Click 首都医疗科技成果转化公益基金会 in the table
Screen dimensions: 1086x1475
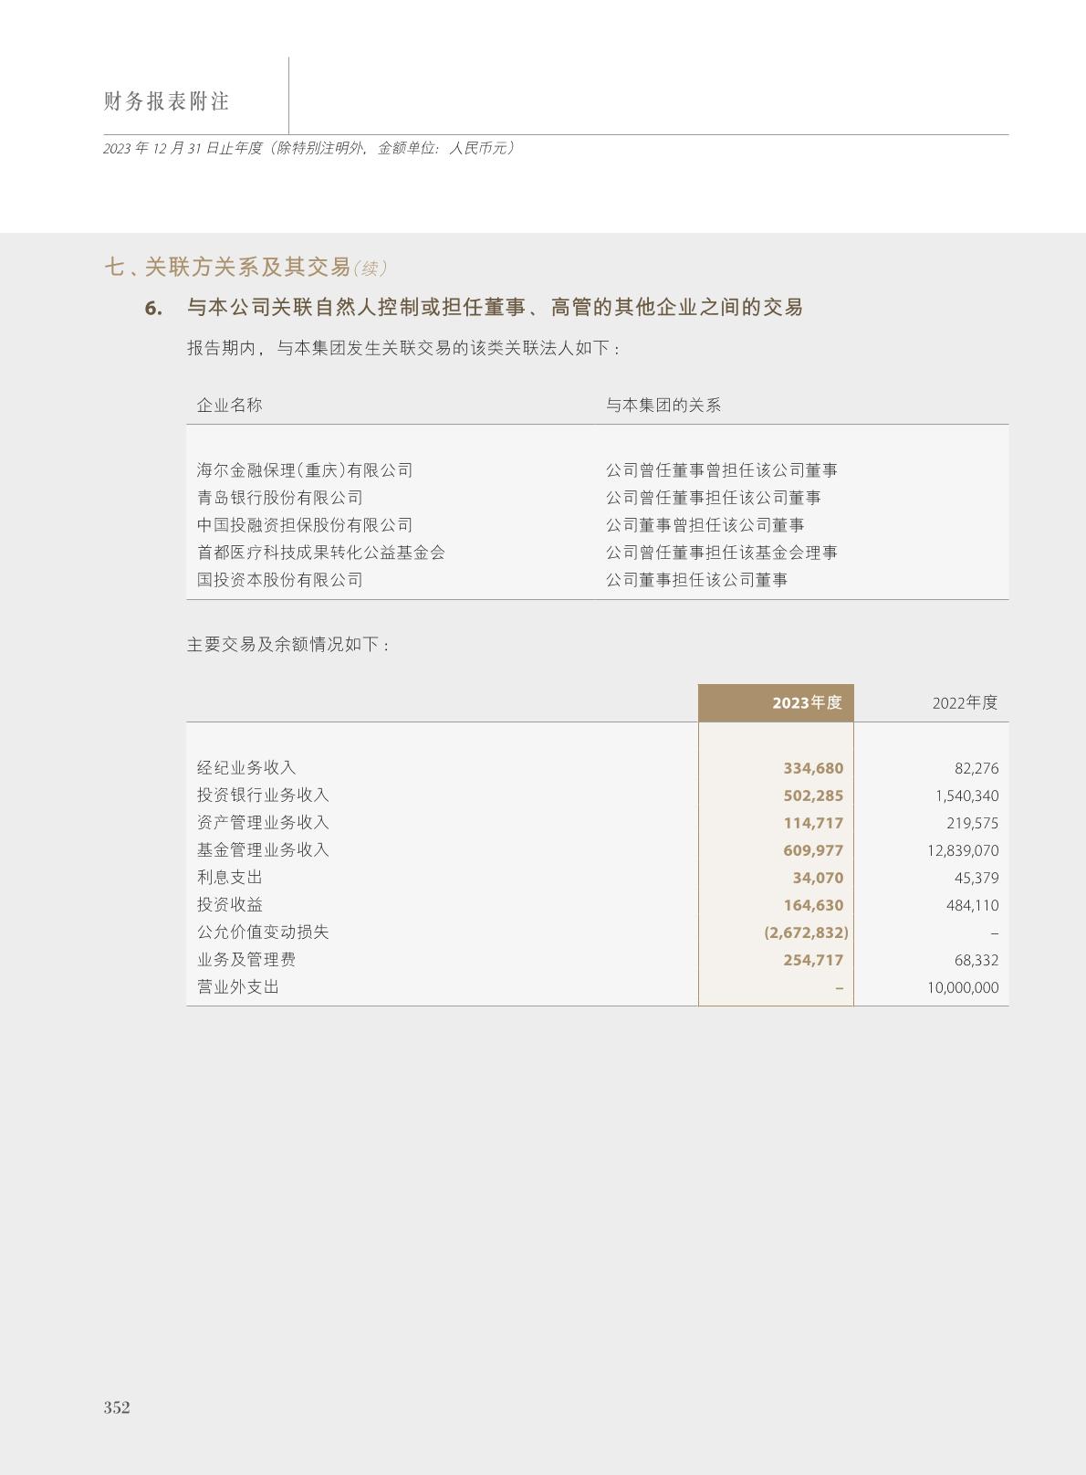(x=320, y=553)
